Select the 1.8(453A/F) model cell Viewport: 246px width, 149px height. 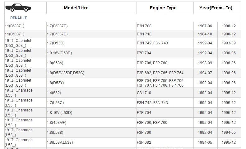(x=57, y=123)
